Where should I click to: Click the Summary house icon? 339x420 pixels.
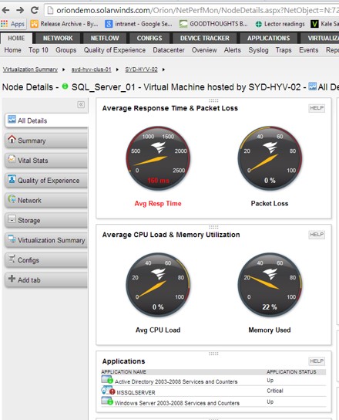[12, 139]
